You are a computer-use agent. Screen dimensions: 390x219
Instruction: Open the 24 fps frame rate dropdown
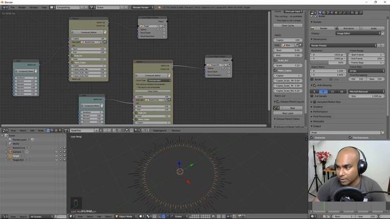[x=367, y=71]
